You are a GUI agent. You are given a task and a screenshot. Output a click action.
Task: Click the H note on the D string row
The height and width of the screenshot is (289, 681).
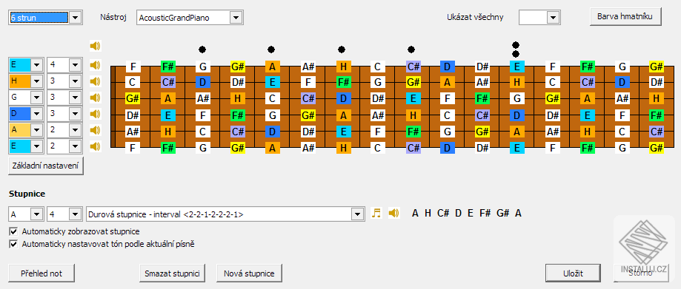413,115
